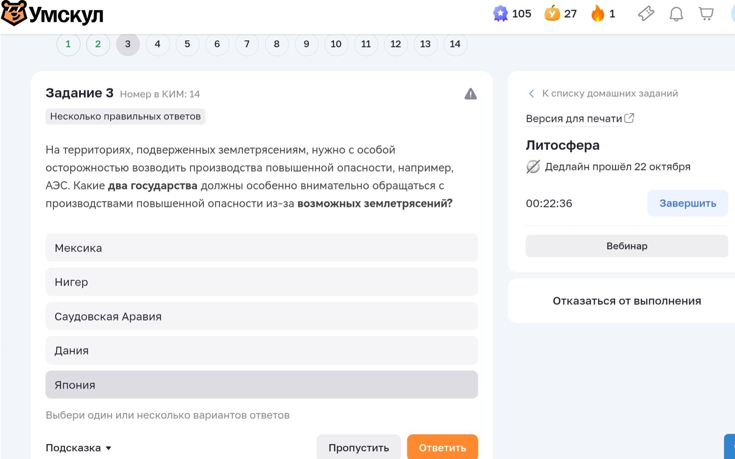
Task: Click the Несколько правильных ответов tag
Action: click(x=125, y=116)
